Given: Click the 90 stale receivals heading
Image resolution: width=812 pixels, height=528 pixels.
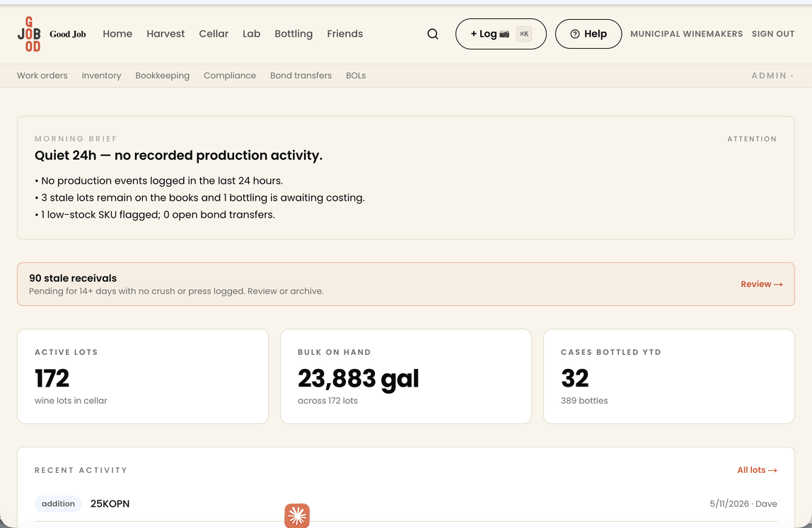Looking at the screenshot, I should pos(73,278).
